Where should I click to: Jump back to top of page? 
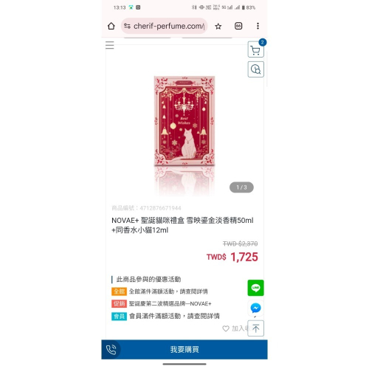click(255, 328)
